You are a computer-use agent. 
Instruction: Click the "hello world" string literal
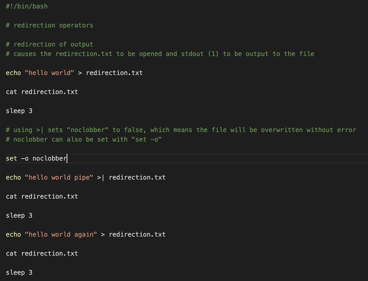49,73
